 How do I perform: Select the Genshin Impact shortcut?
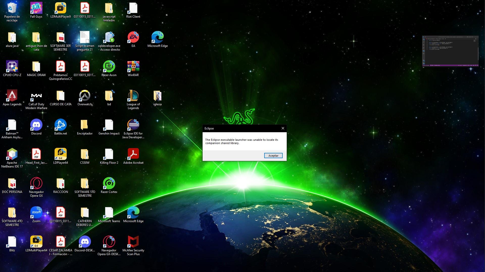109,127
